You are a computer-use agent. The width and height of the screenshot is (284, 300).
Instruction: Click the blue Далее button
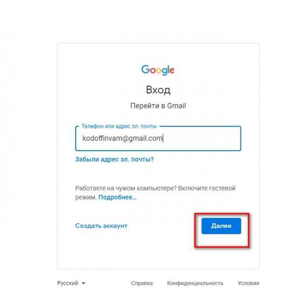[222, 226]
